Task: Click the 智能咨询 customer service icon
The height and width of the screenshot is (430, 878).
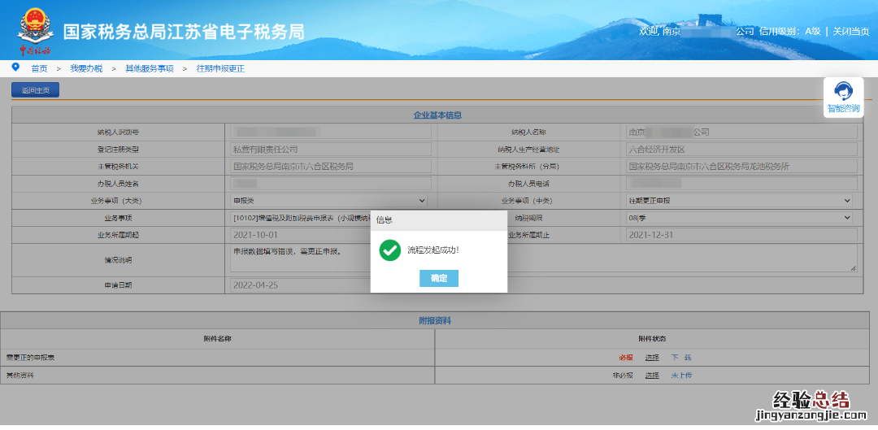Action: (x=843, y=98)
